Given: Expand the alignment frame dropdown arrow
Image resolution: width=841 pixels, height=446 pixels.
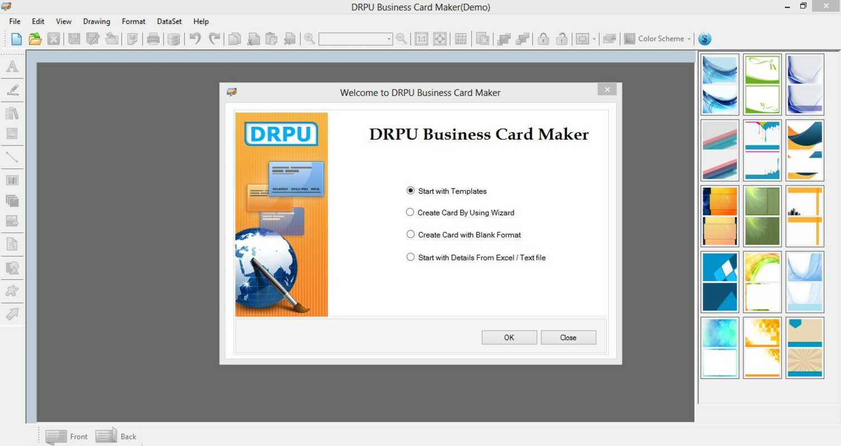Looking at the screenshot, I should point(594,39).
